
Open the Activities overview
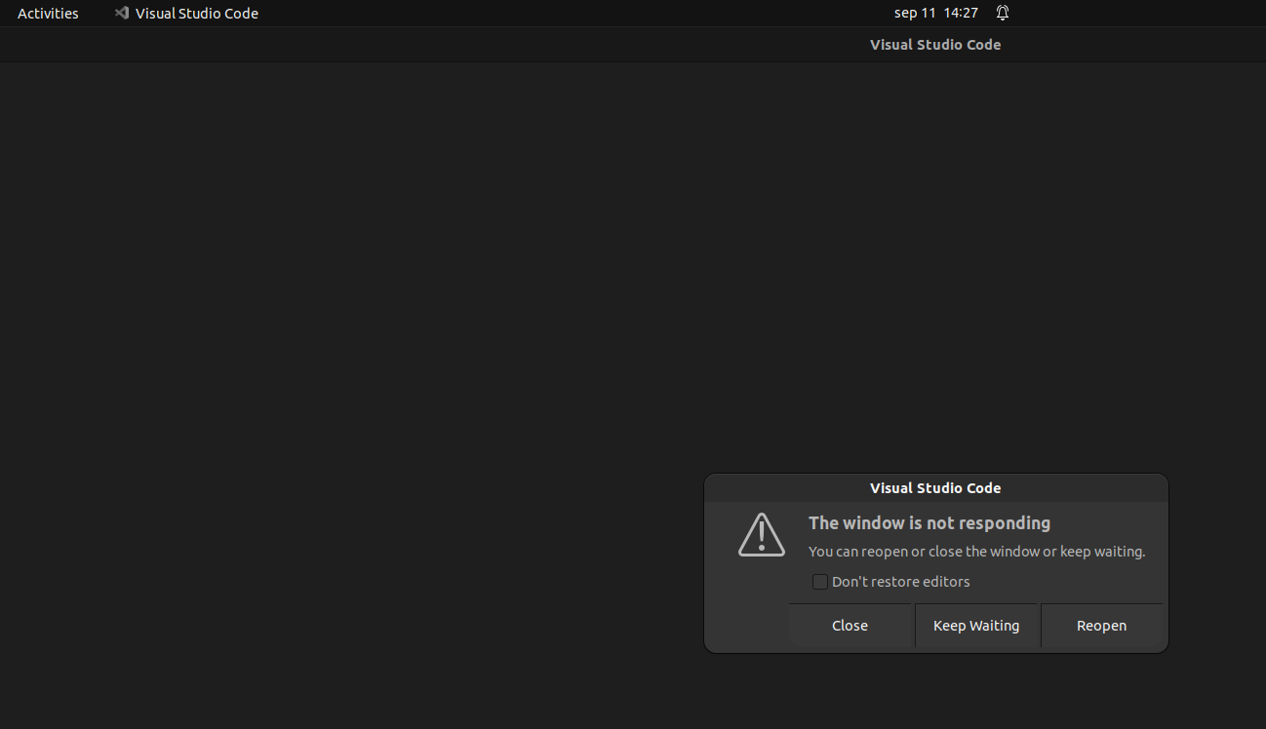[x=48, y=13]
